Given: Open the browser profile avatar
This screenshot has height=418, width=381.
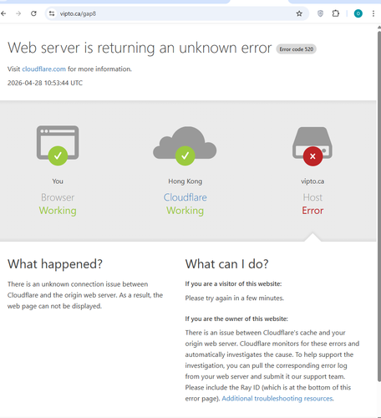Looking at the screenshot, I should pos(358,13).
